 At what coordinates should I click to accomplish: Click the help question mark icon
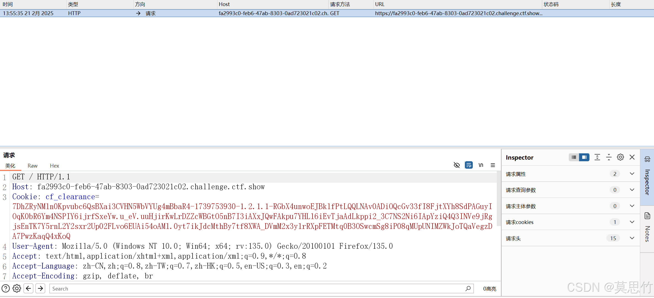6,288
